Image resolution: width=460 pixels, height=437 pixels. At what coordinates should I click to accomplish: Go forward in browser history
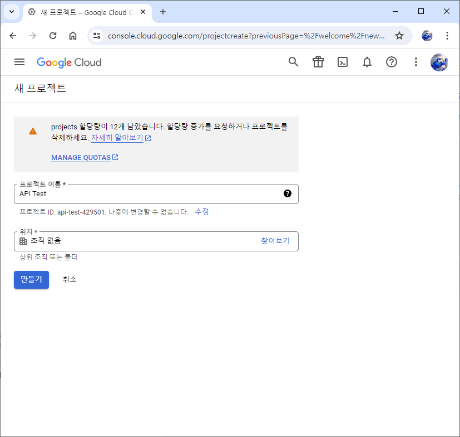(x=33, y=36)
